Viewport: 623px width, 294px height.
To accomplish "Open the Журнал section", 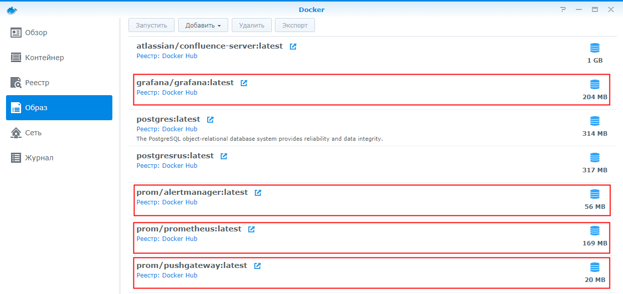I will click(x=39, y=158).
